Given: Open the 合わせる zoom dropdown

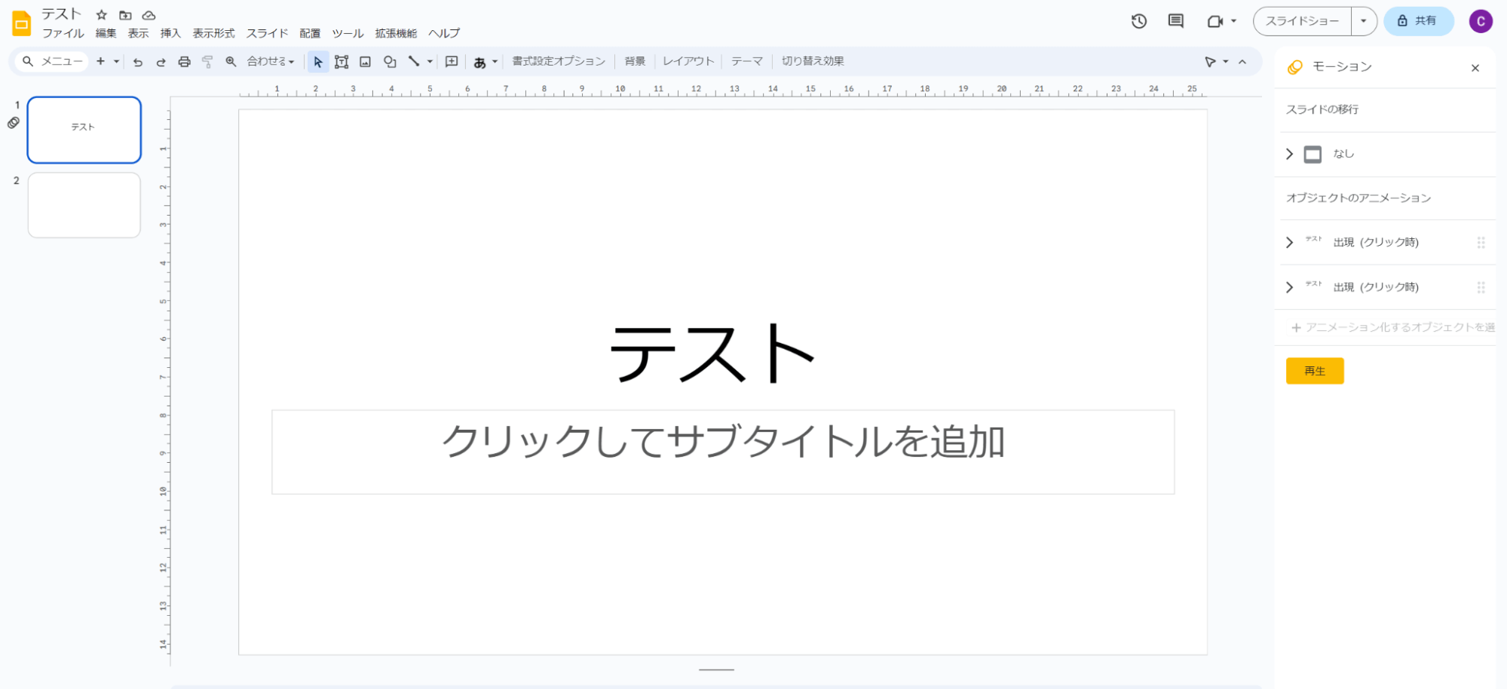Looking at the screenshot, I should click(270, 62).
